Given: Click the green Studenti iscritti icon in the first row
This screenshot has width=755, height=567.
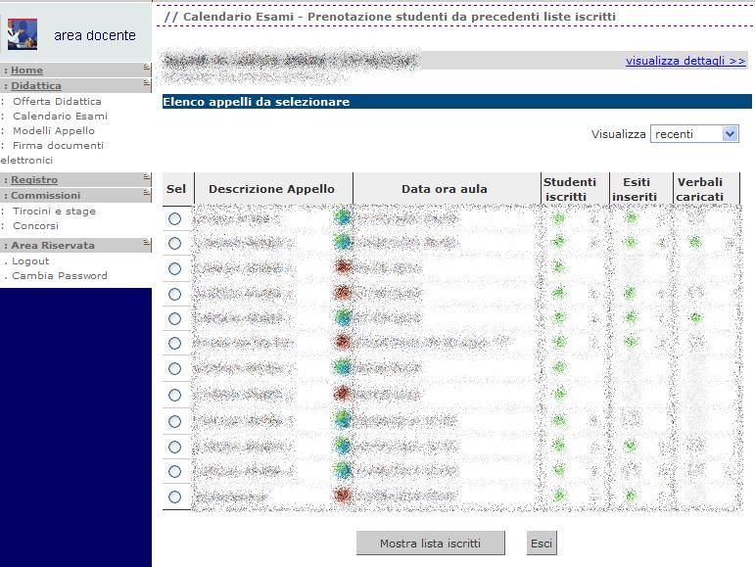Looking at the screenshot, I should (x=558, y=218).
